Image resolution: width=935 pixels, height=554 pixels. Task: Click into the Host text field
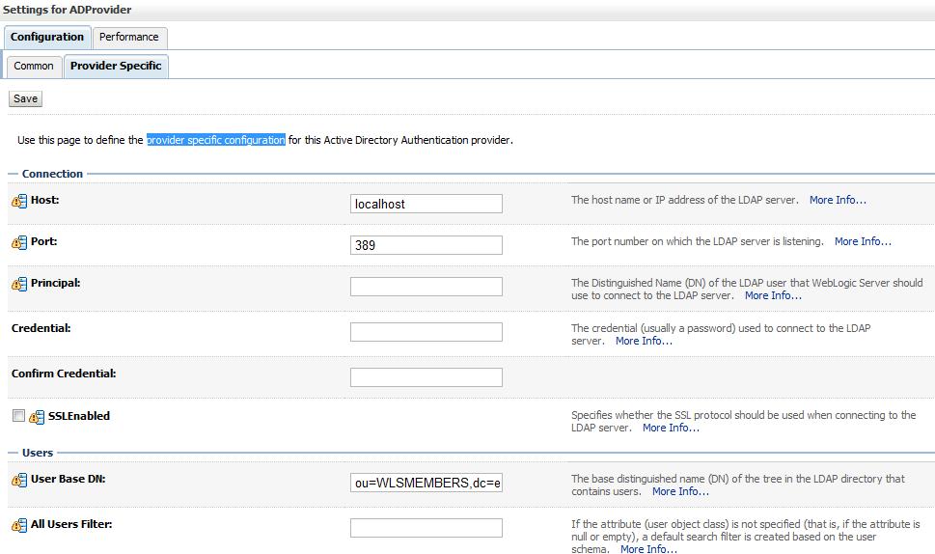pyautogui.click(x=426, y=204)
